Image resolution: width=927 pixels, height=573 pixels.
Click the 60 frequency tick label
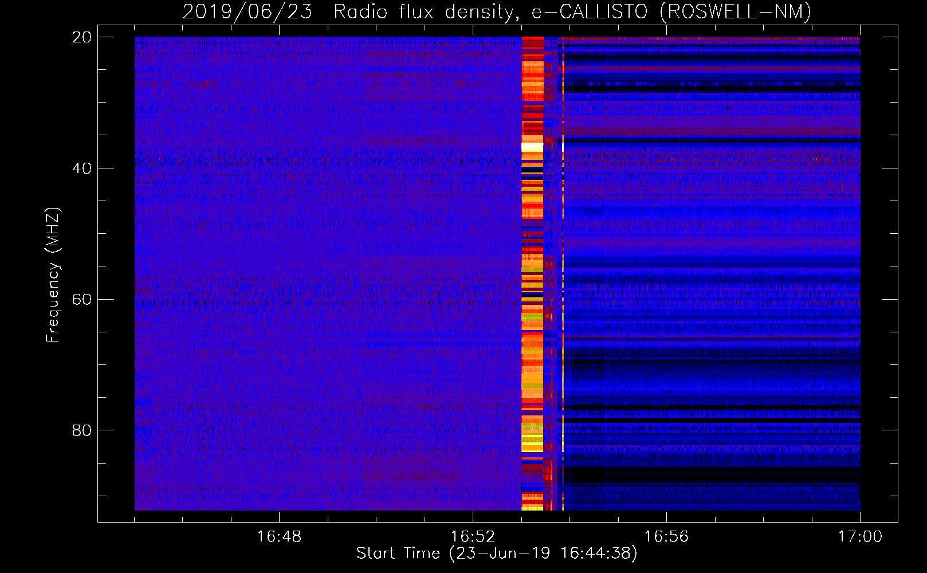81,300
